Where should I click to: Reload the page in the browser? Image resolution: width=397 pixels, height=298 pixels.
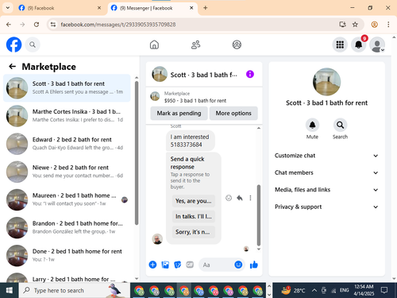[x=37, y=25]
